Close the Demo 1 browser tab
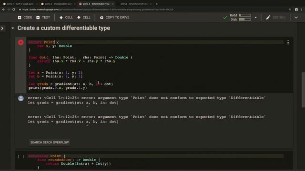Viewport: 305px width, 171px height. (37, 4)
